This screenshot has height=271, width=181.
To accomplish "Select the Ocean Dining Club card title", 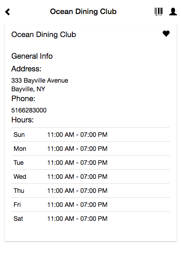I will [x=43, y=35].
